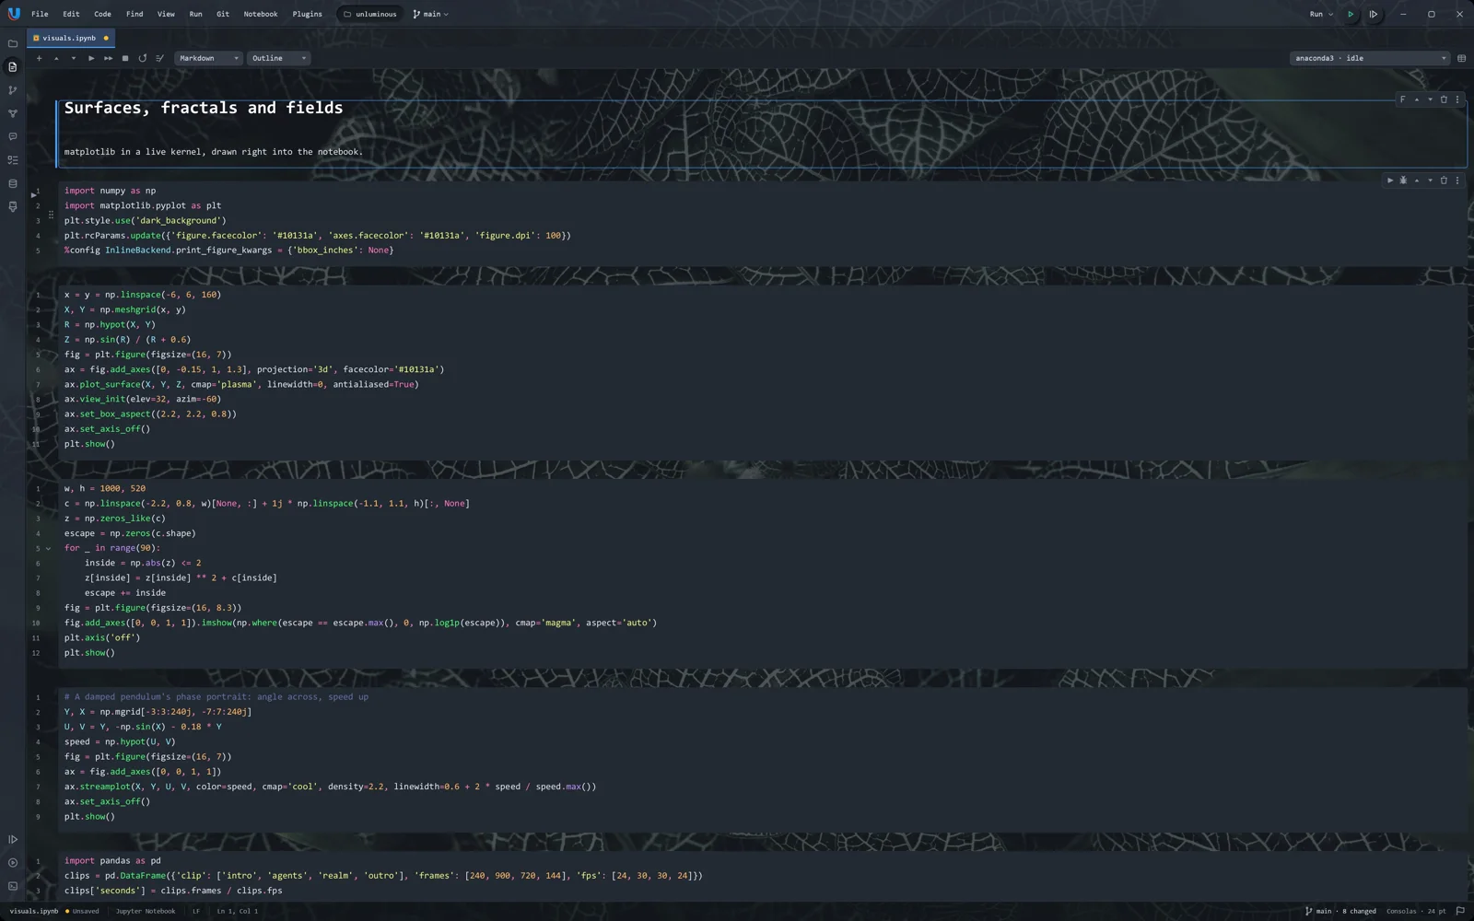Click the 'Jupyter Notebook' language mode label
This screenshot has height=921, width=1474.
coord(146,911)
